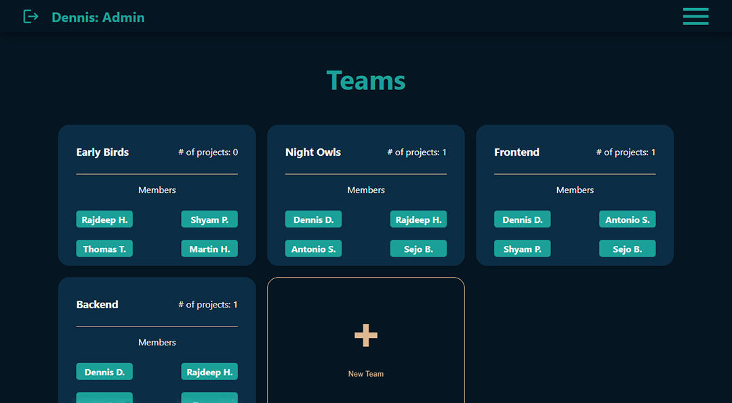Click the Thomas T. member tag
The height and width of the screenshot is (403, 732).
point(104,249)
